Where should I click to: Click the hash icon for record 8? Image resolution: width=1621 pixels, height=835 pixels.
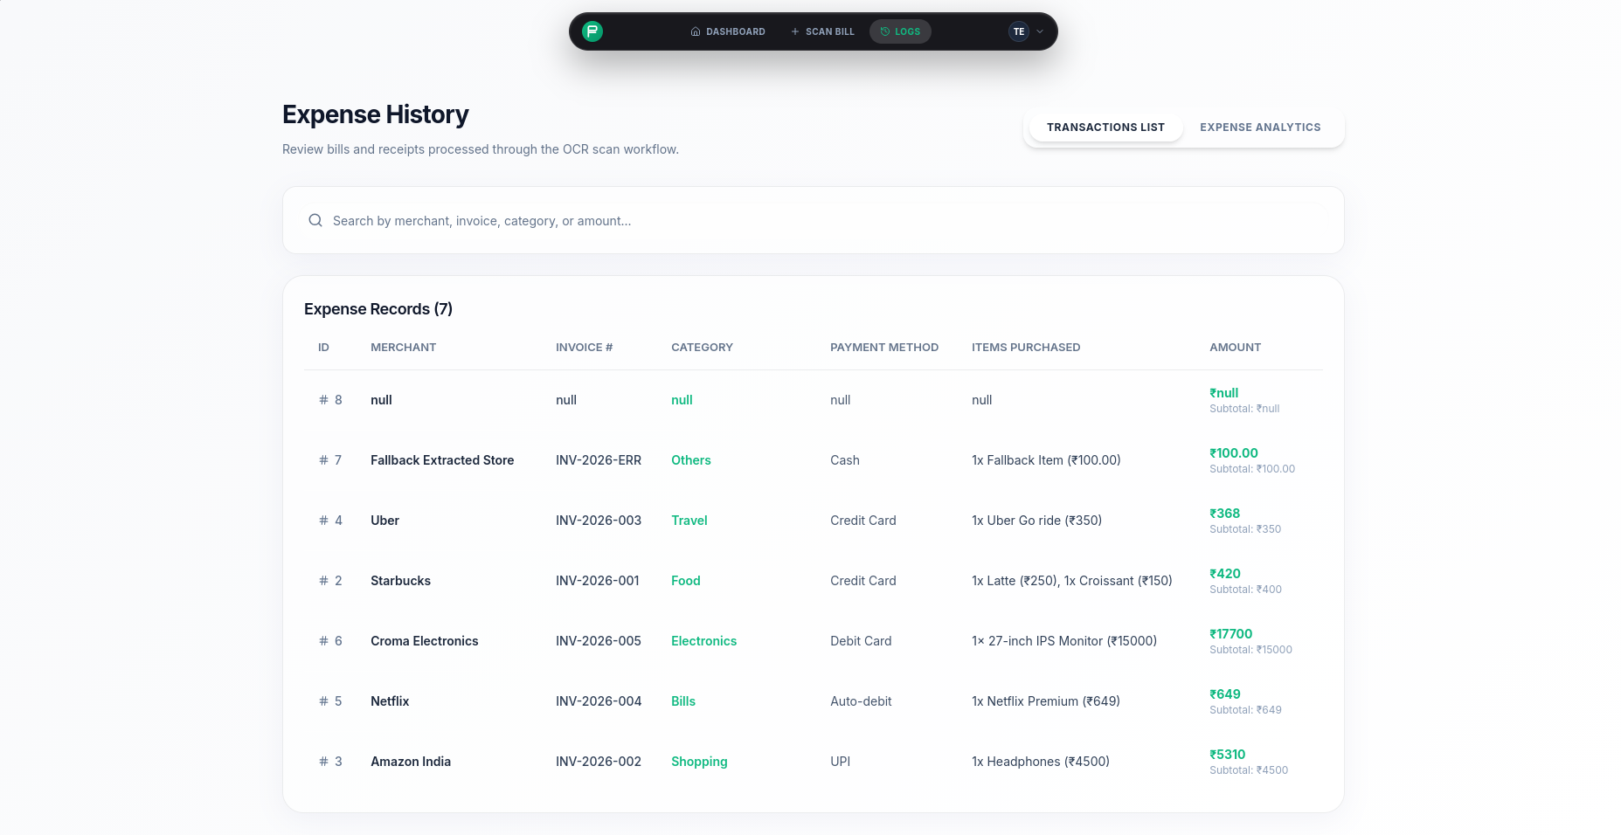pos(323,400)
